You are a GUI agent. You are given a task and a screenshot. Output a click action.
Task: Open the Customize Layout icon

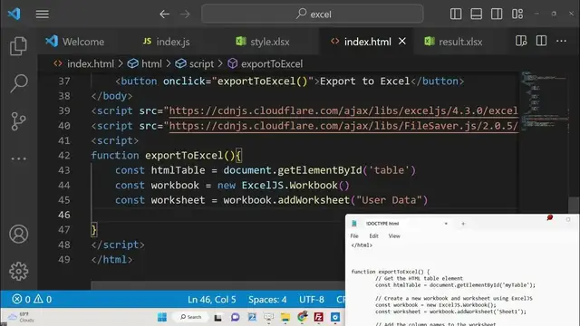click(x=517, y=14)
